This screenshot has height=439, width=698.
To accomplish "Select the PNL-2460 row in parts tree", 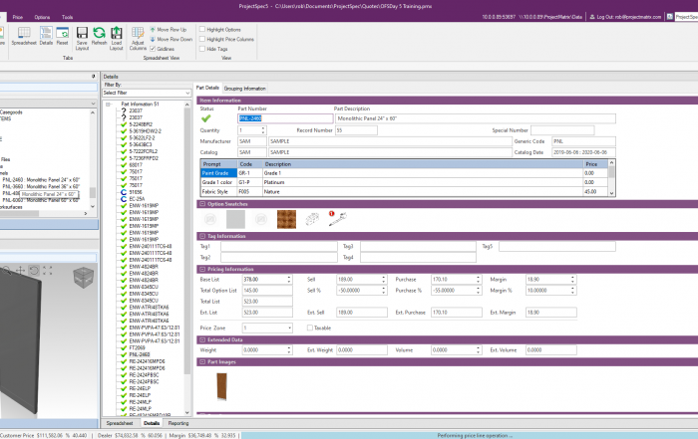I will [140, 354].
